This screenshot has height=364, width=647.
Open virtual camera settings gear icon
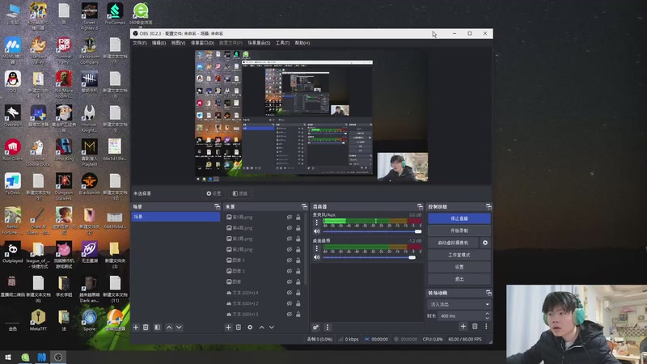485,243
